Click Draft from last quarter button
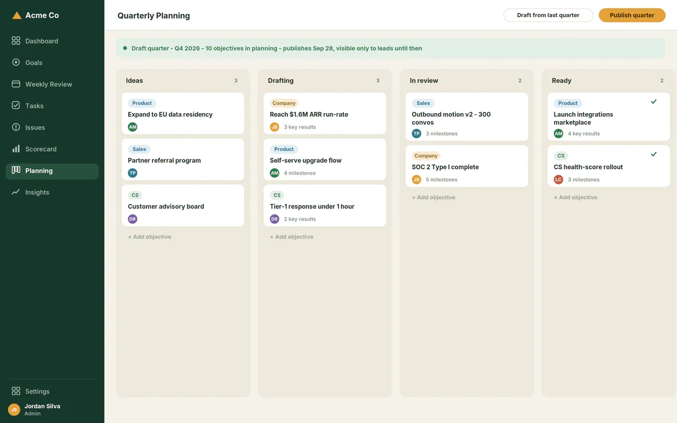This screenshot has width=677, height=423. (548, 15)
